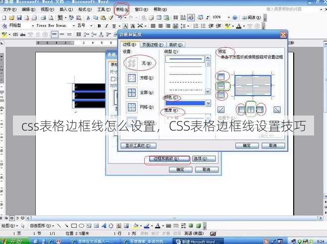Click the numbered list icon
The height and width of the screenshot is (244, 327).
coord(196,26)
